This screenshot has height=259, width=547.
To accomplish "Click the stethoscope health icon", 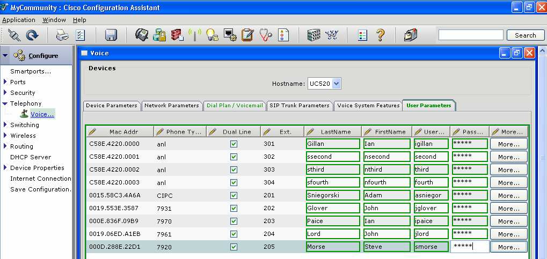I will pyautogui.click(x=266, y=35).
